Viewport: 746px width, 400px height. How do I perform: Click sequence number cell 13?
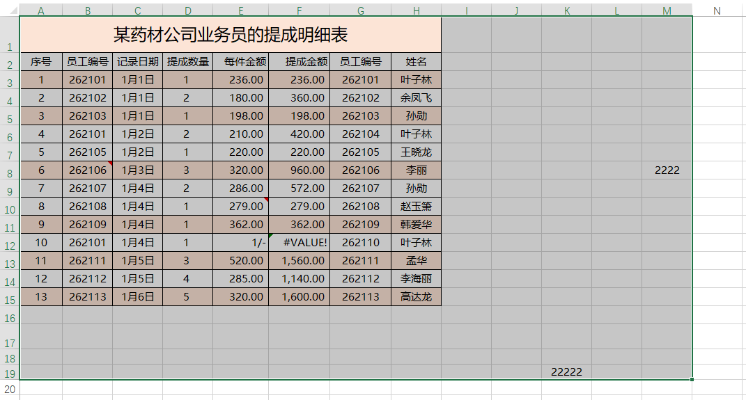tap(41, 297)
